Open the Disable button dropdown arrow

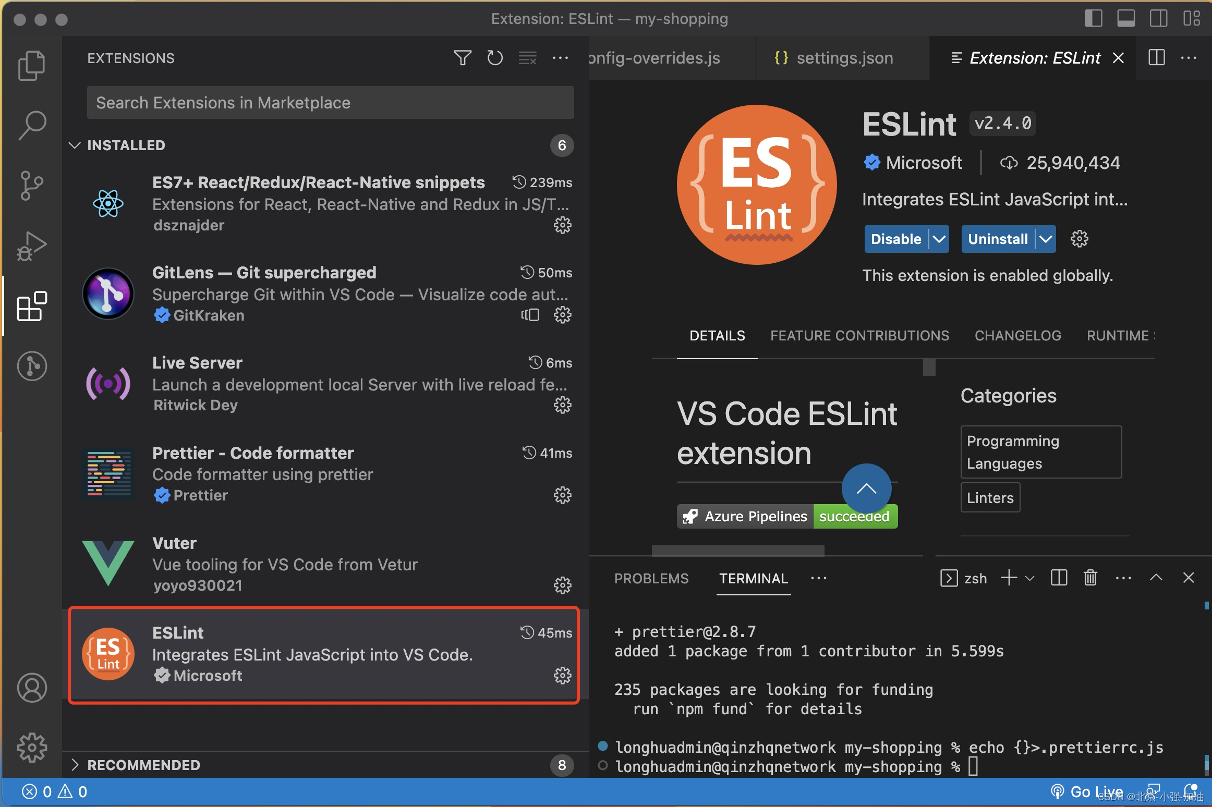tap(939, 239)
